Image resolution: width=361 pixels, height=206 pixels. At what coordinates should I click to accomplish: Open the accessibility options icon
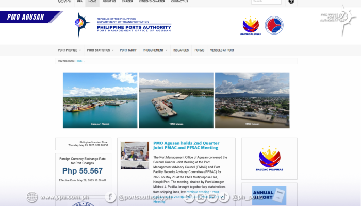pos(291,2)
